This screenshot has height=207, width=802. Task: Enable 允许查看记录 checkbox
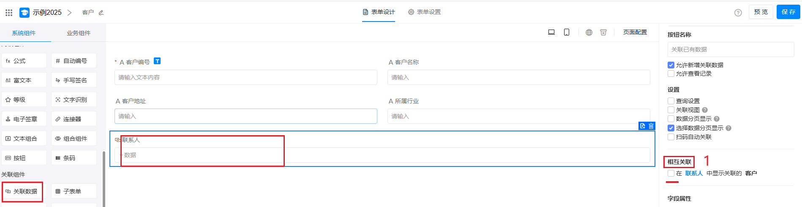tap(671, 74)
